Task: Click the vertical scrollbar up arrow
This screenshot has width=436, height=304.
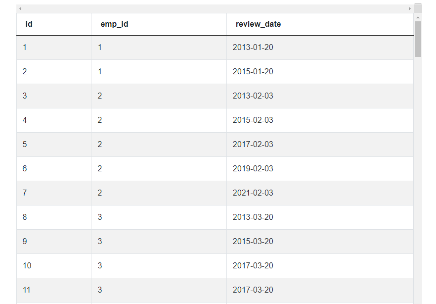Action: coord(418,17)
